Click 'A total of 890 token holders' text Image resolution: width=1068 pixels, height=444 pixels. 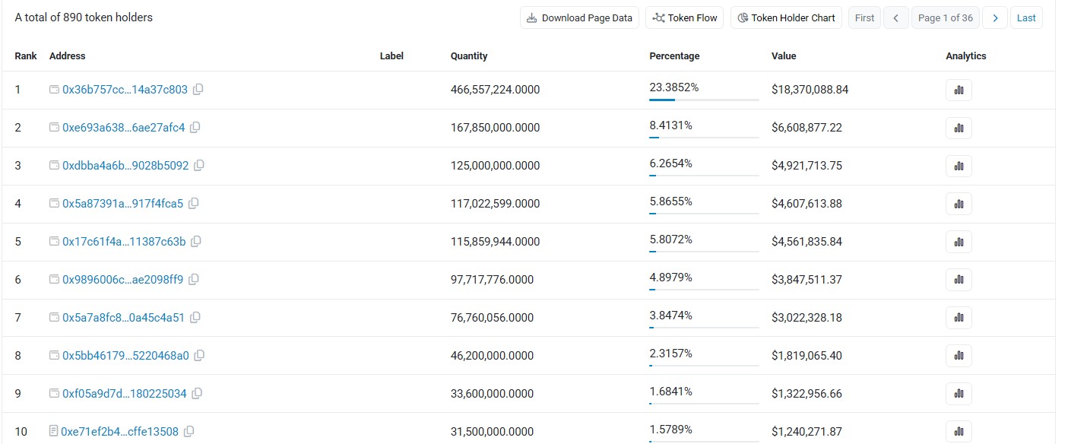pyautogui.click(x=84, y=17)
